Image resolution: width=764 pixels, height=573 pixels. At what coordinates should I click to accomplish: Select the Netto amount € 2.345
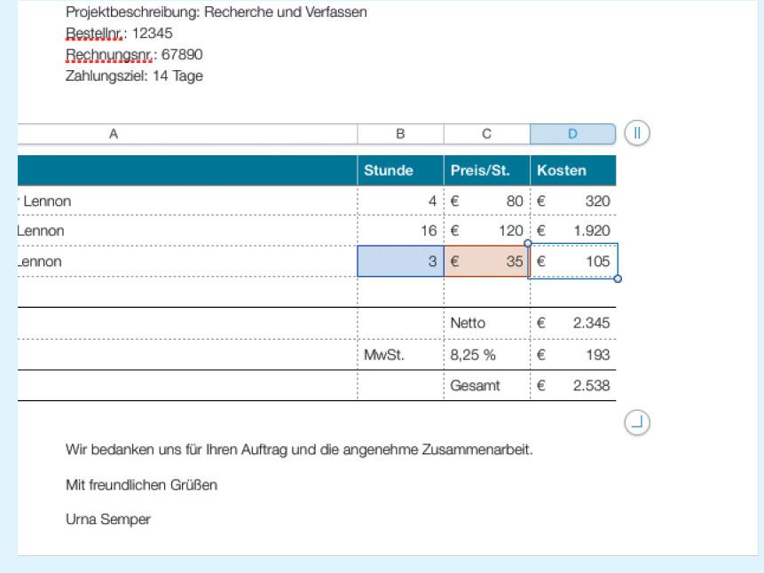[573, 323]
